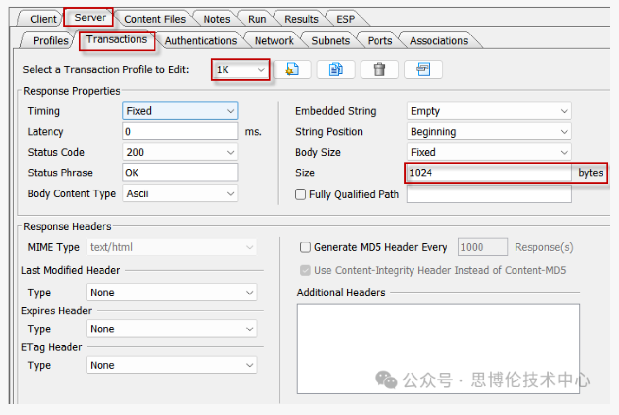Go to the Authentications sub-tab

[x=200, y=41]
